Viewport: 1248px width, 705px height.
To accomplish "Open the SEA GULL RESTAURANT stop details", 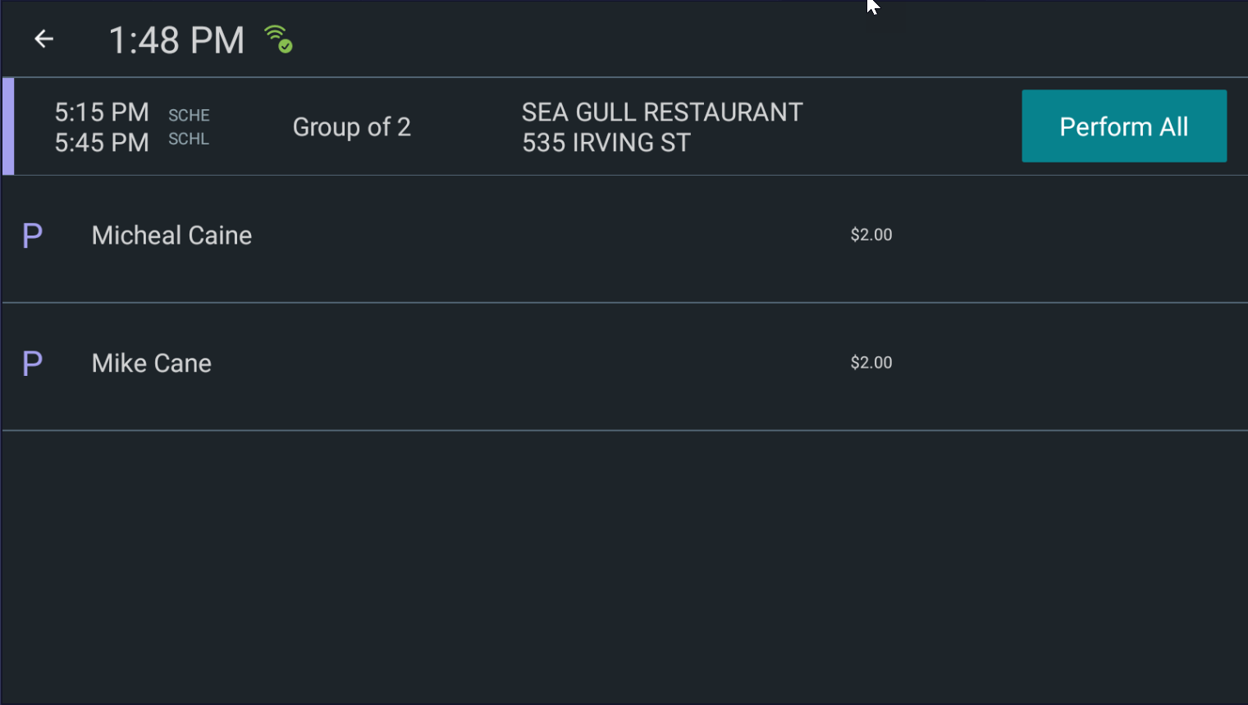I will [661, 112].
